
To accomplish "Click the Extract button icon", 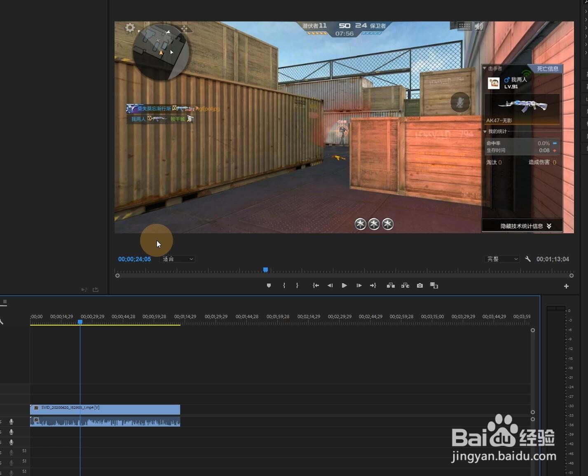I will point(405,286).
